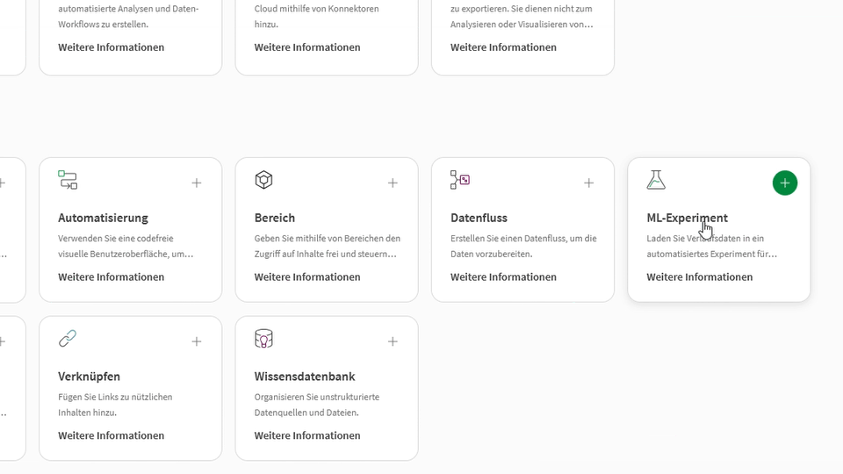
Task: Add a Wissensdatenbank with plus icon
Action: click(x=393, y=341)
